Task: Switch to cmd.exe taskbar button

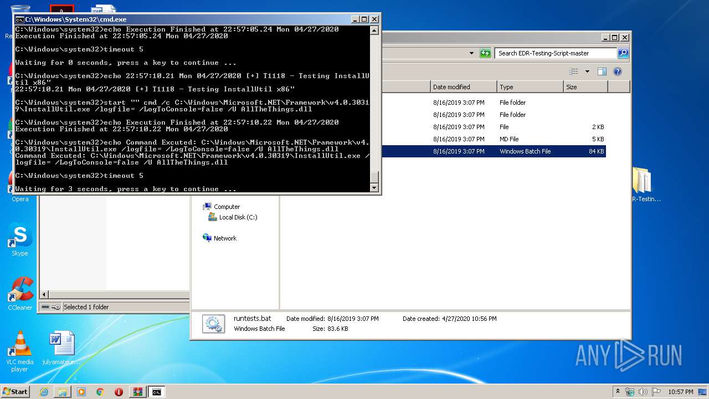Action: pos(157,392)
